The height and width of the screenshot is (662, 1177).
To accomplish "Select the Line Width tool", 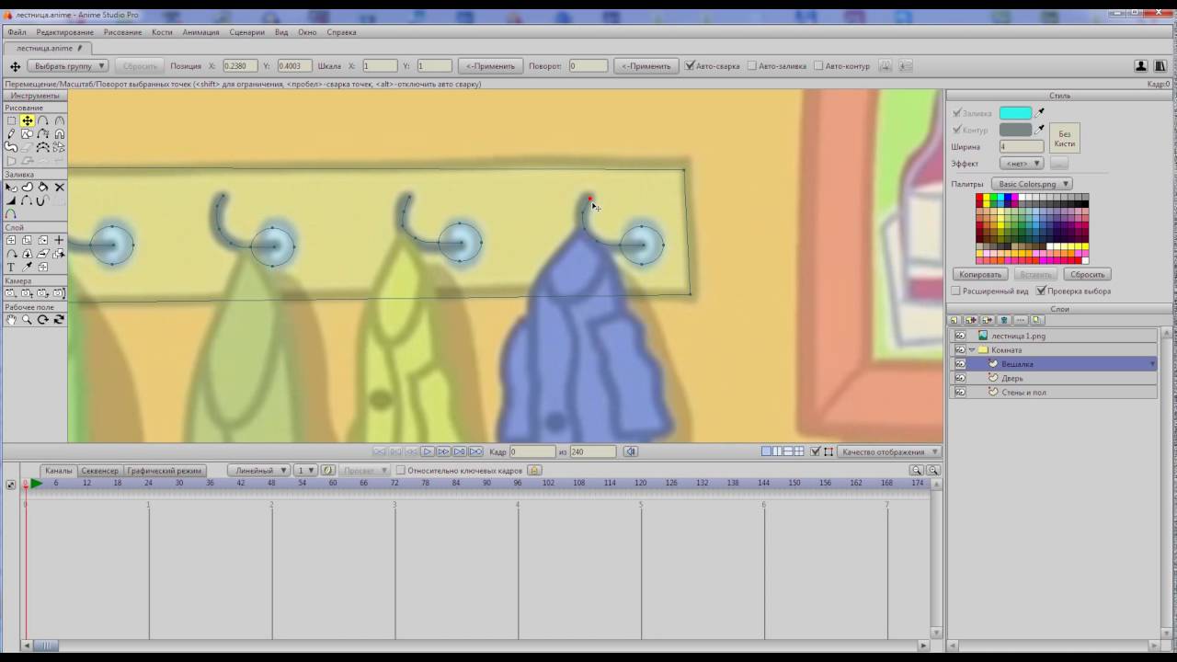I will pyautogui.click(x=11, y=200).
